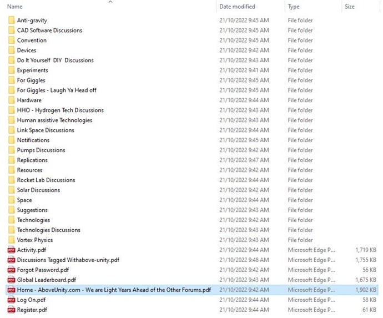Click the 1,719 KB size of Activity.pdf
383x318 pixels.
coord(366,250)
